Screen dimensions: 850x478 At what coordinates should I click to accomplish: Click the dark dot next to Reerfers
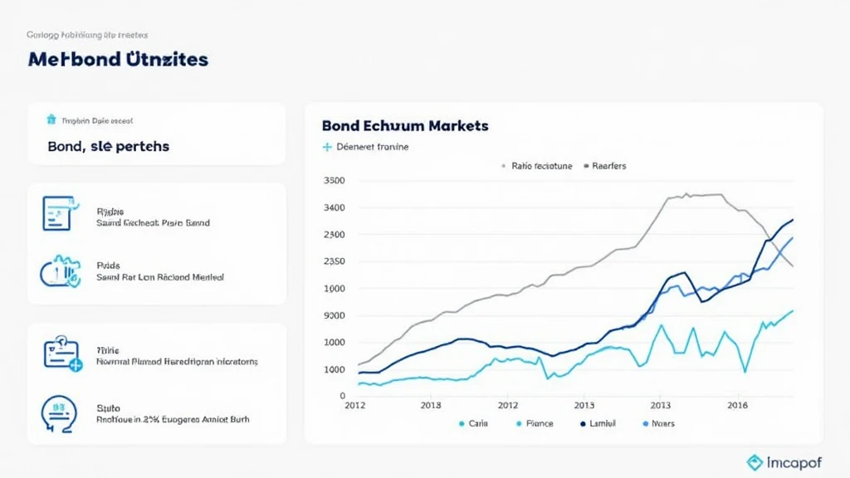pyautogui.click(x=585, y=166)
